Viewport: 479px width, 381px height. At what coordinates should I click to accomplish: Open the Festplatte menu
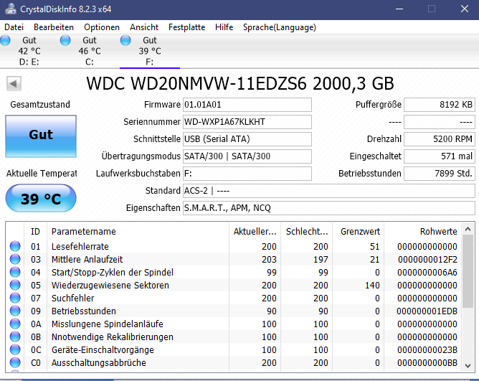(186, 27)
